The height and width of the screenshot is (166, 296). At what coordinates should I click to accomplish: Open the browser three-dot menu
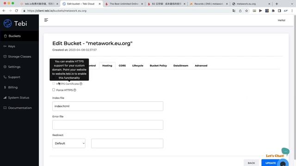coord(292,11)
